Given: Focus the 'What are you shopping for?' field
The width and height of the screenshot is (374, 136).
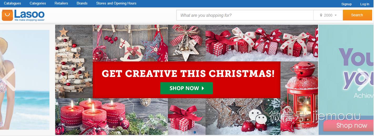Looking at the screenshot, I should point(245,15).
